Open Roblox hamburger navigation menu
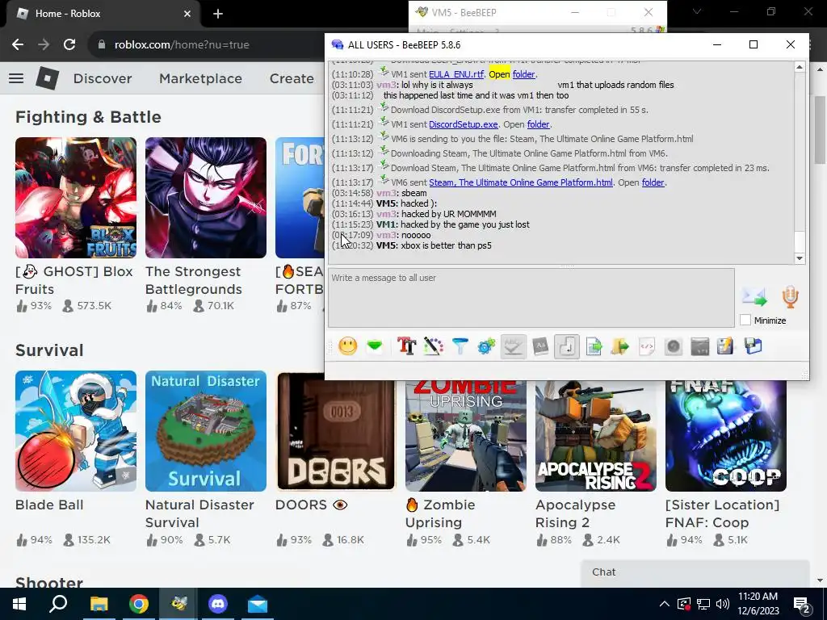 coord(16,78)
